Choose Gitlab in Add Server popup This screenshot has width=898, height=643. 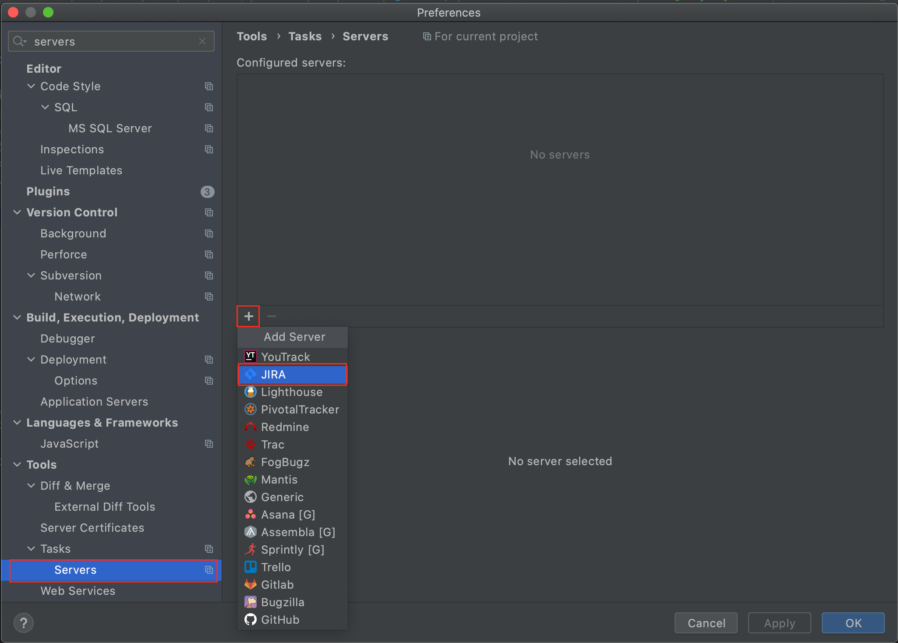[277, 585]
